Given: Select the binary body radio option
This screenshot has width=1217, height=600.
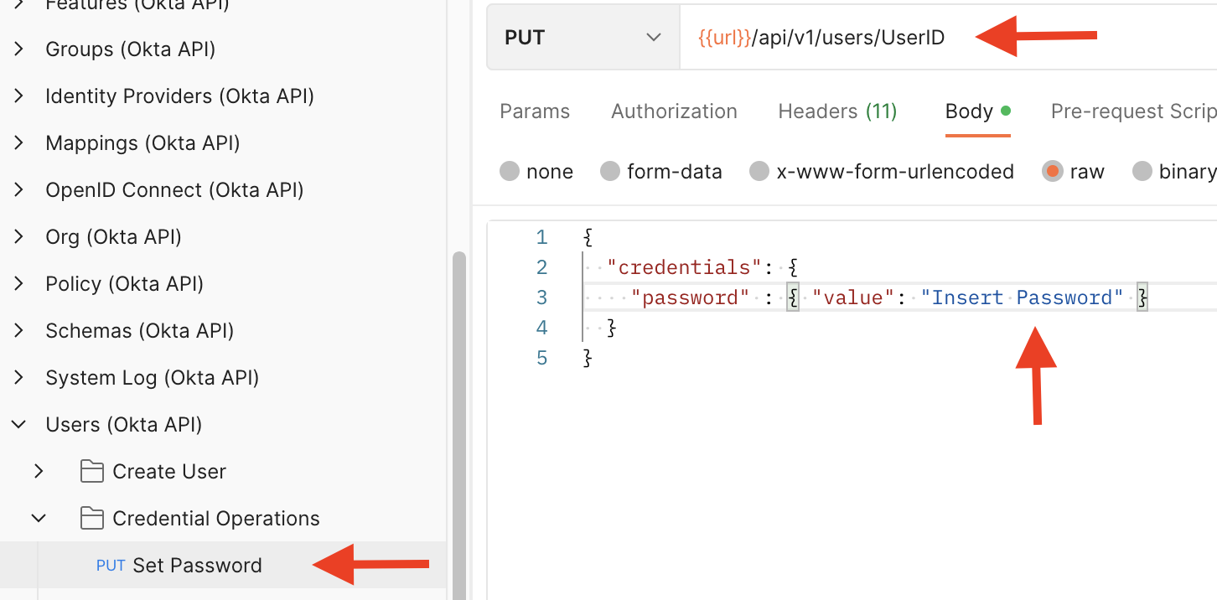Looking at the screenshot, I should (x=1142, y=172).
